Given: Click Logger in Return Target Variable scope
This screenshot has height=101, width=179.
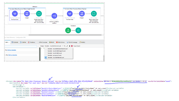Looking at the screenshot, I should [27, 14].
